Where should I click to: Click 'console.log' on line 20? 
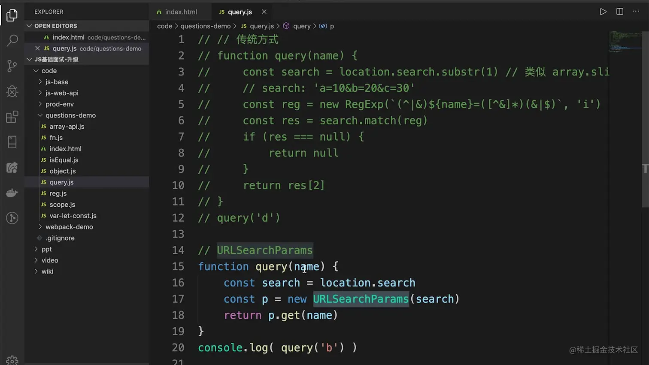click(233, 347)
